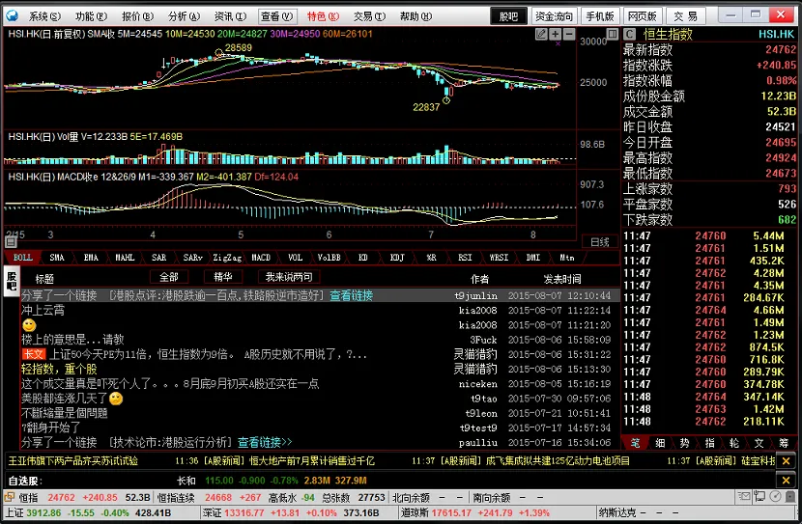
Task: Click the smiley emoji post by kia2008
Action: pos(29,325)
